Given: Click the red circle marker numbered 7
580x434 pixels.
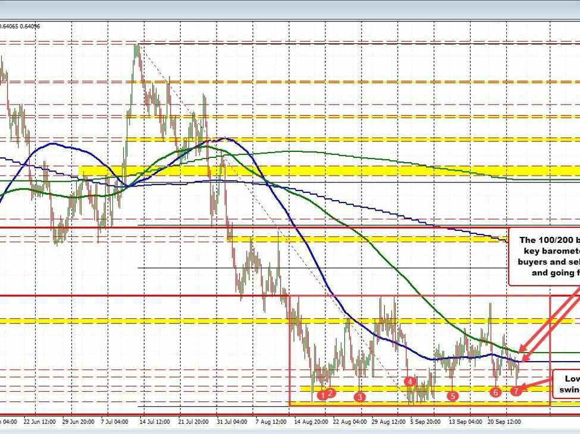Looking at the screenshot, I should pos(516,390).
